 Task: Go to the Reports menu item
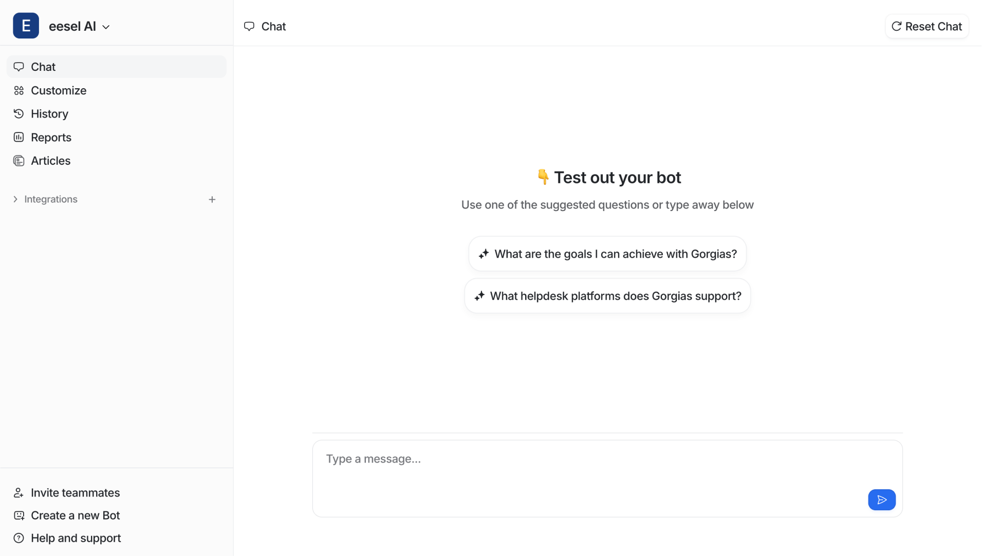tap(117, 137)
